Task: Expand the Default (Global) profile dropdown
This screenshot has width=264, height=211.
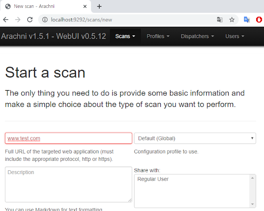Action: click(x=195, y=138)
